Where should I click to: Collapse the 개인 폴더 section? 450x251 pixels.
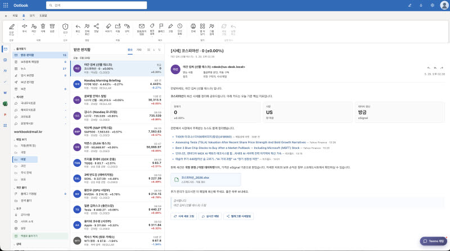pos(15,188)
